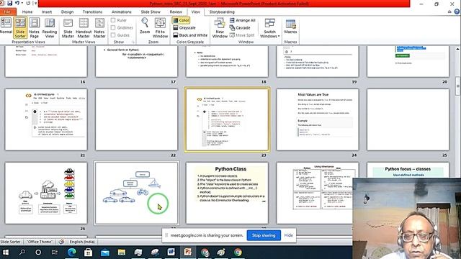Viewport: 461px width, 259px height.
Task: Hide the screen sharing notification
Action: pyautogui.click(x=288, y=235)
